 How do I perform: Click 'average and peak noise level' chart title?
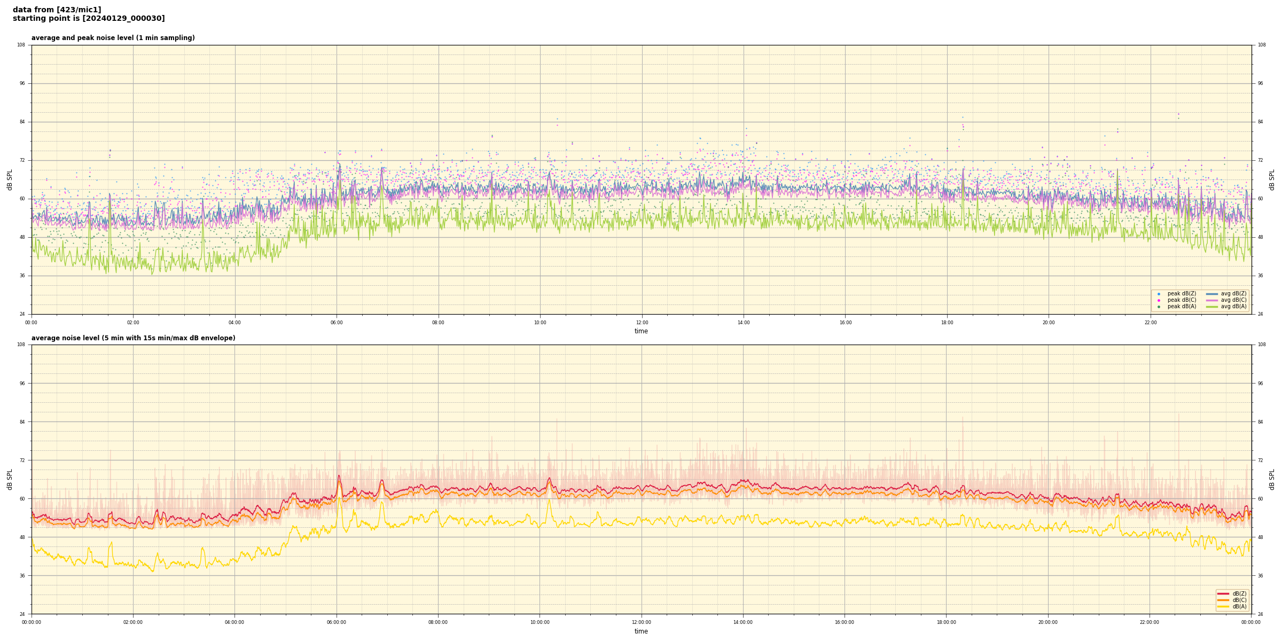(x=113, y=38)
